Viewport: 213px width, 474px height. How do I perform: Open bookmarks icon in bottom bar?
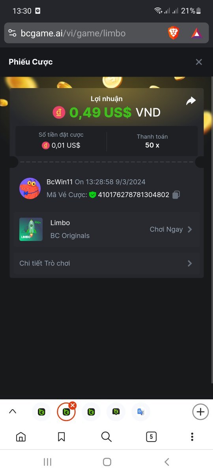[x=62, y=436]
